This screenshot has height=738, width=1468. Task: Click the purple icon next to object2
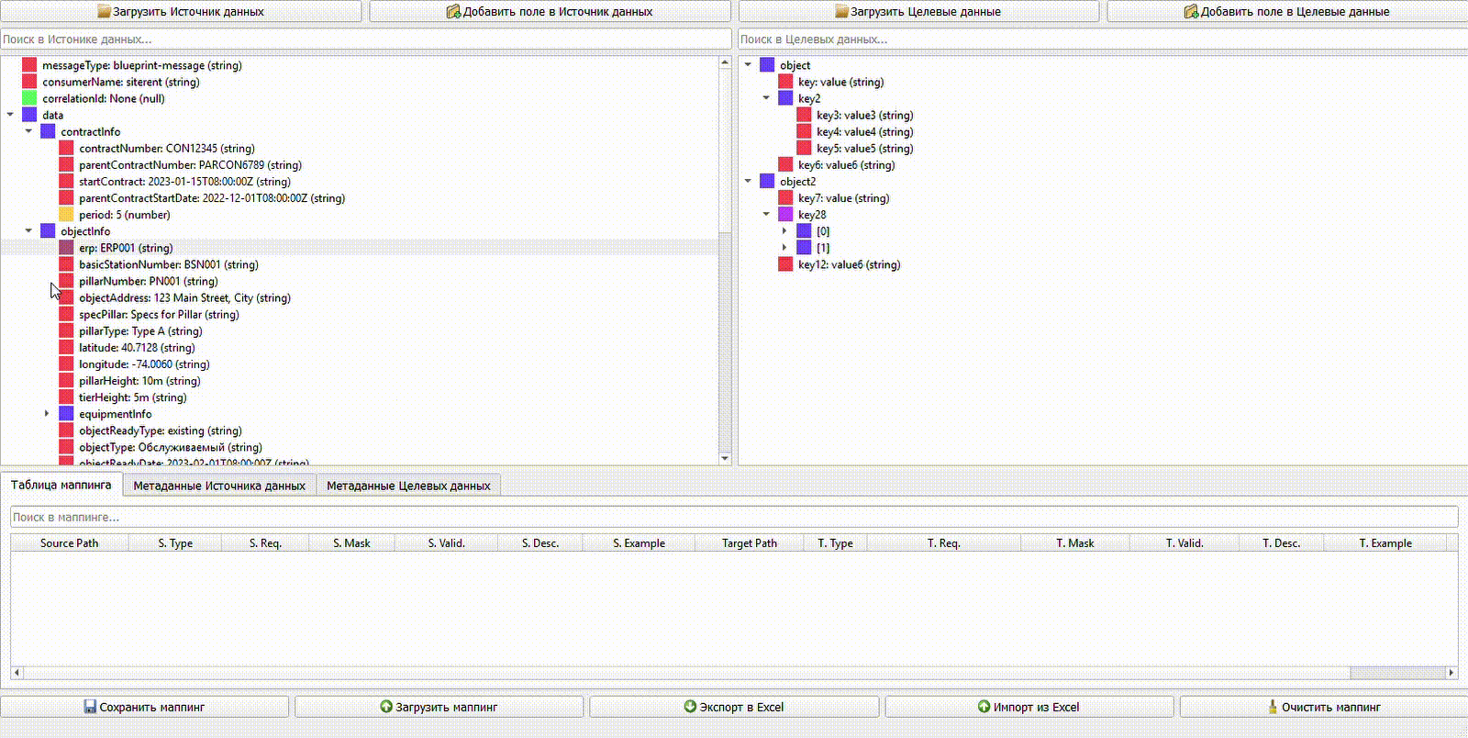pyautogui.click(x=767, y=181)
